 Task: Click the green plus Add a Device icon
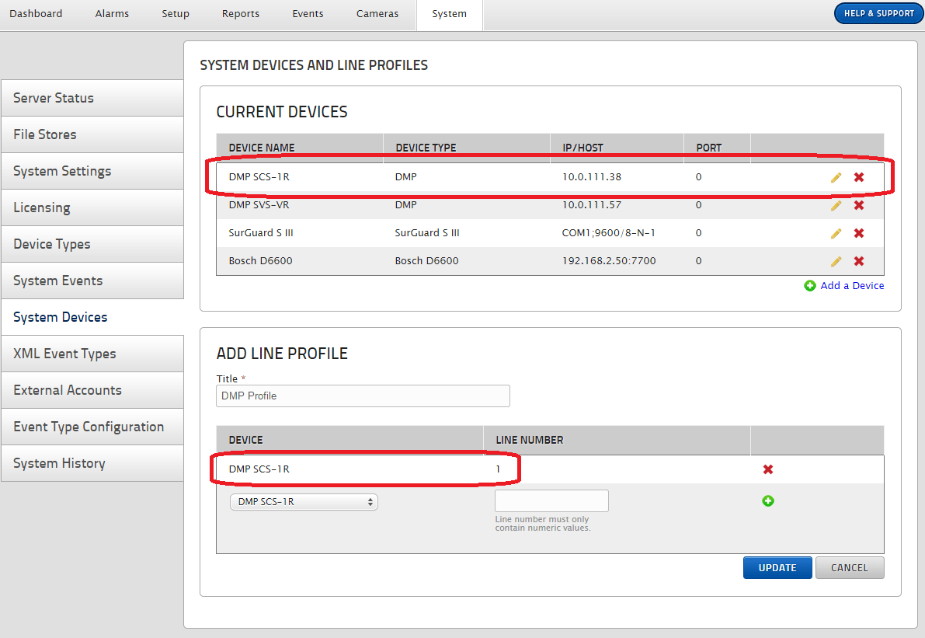click(810, 286)
